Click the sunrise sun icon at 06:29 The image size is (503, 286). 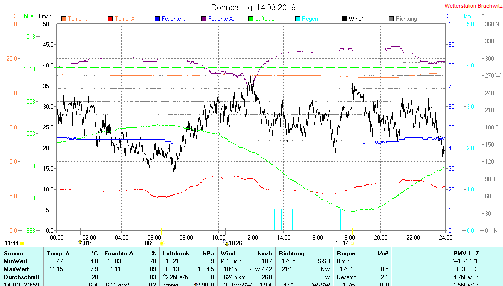click(x=162, y=243)
